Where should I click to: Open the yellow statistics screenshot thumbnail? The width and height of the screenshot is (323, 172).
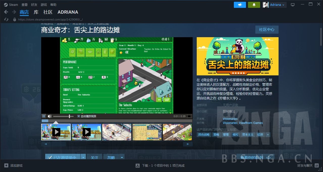point(147,132)
